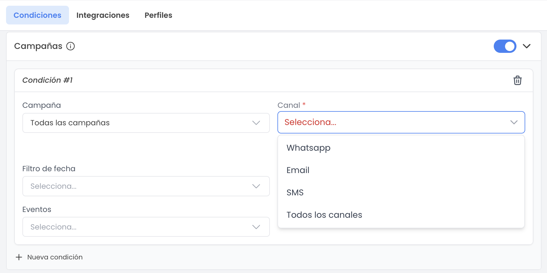Viewport: 547px width, 273px height.
Task: Click the Filtro de fecha dropdown arrow
Action: (x=256, y=186)
